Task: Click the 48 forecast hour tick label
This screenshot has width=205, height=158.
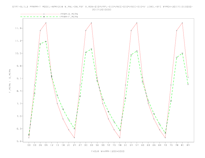Action: tap(120, 145)
